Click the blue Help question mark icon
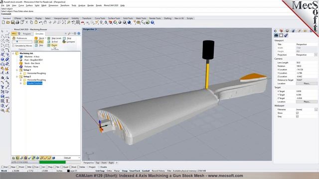 (x=153, y=22)
